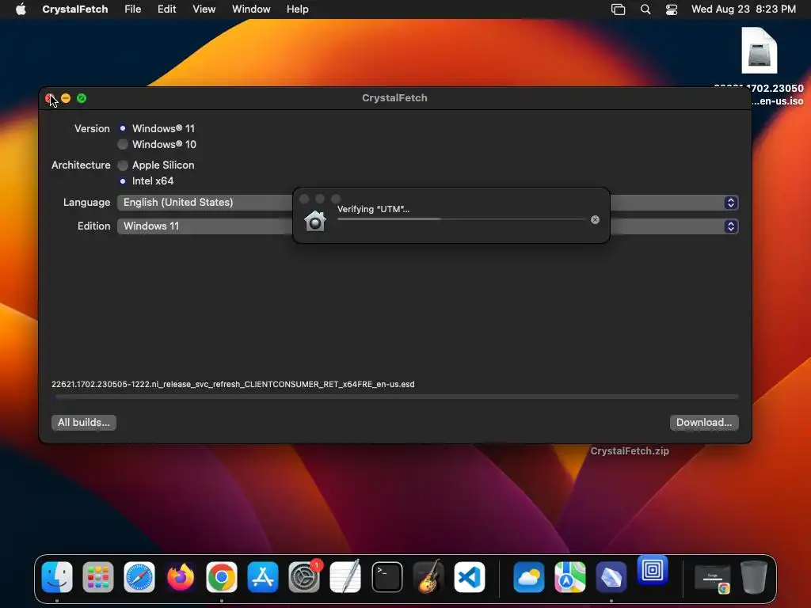Click the All builds... button
The height and width of the screenshot is (608, 811).
click(84, 423)
